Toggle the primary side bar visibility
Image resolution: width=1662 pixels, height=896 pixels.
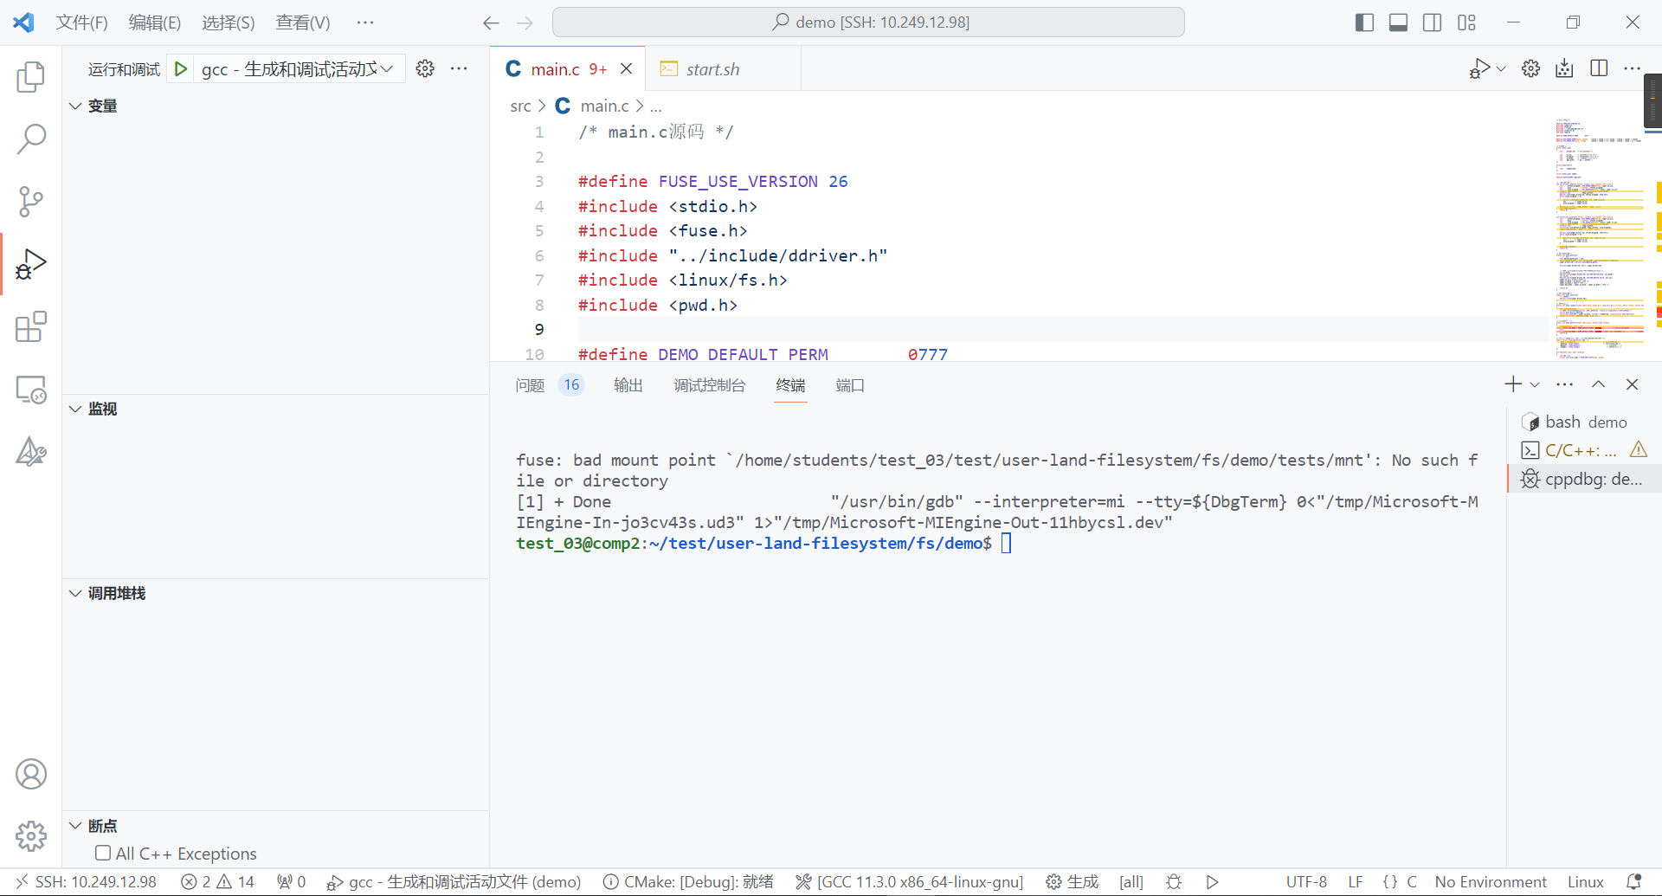(1364, 23)
